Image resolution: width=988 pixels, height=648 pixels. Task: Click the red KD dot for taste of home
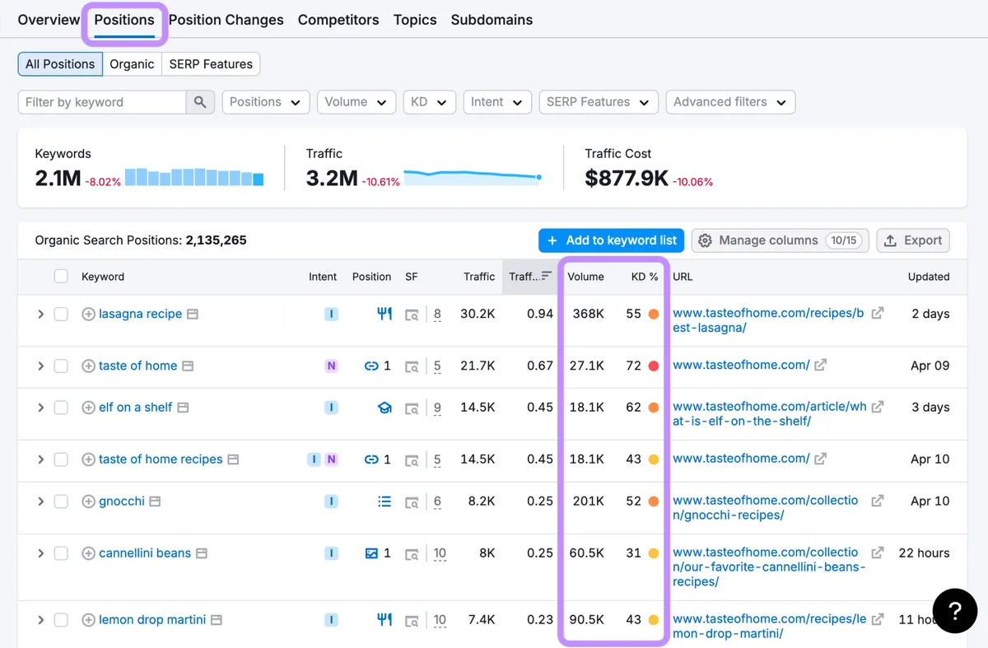[654, 366]
